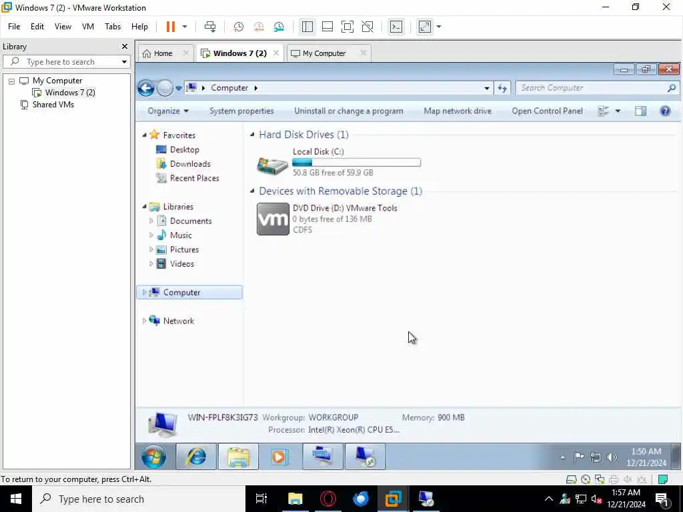
Task: Open the stretch guest dropdown arrow
Action: pos(439,27)
